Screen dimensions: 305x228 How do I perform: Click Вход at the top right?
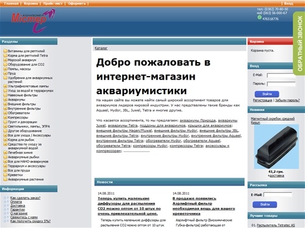289,4
